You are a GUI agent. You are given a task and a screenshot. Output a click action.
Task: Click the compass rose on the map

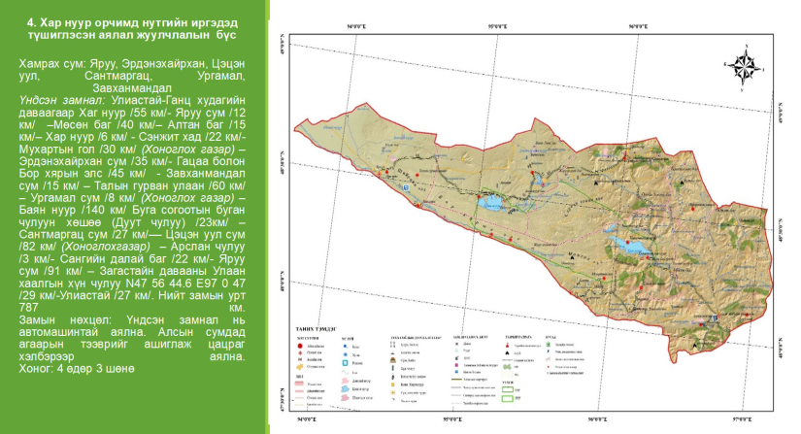click(746, 68)
